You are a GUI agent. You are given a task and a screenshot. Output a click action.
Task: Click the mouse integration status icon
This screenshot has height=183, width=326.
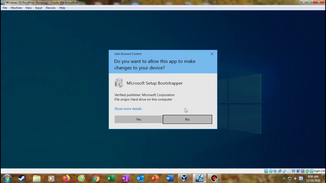point(307,171)
